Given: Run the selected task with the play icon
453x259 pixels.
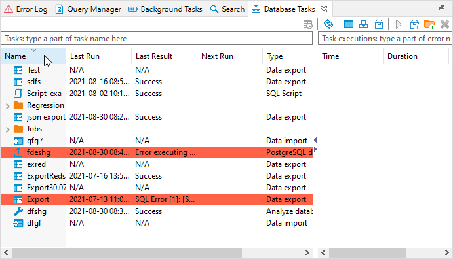Looking at the screenshot, I should (x=399, y=24).
